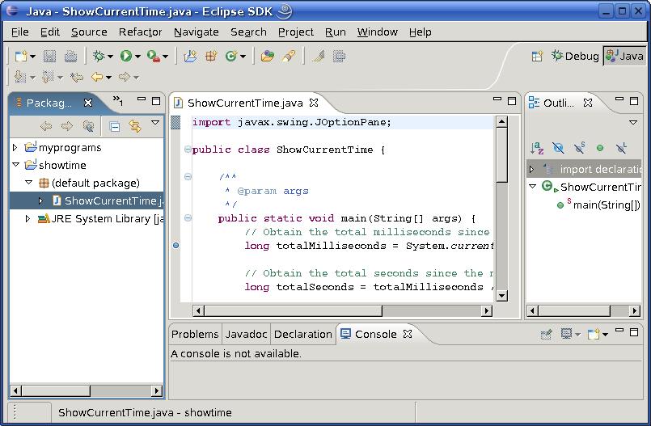Toggle Hide Local Types in Outline

point(621,148)
